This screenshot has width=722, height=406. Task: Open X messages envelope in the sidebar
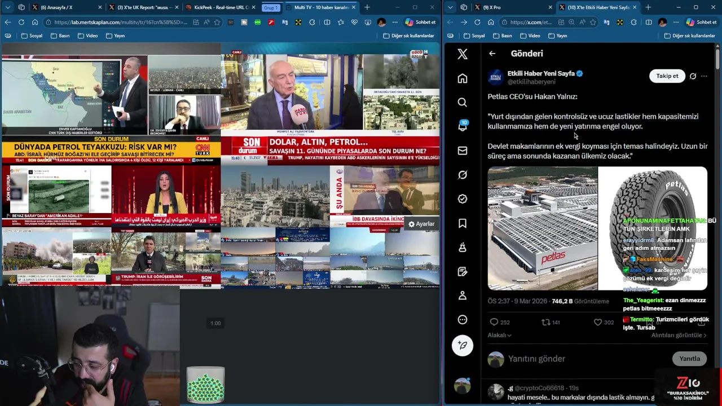point(463,151)
